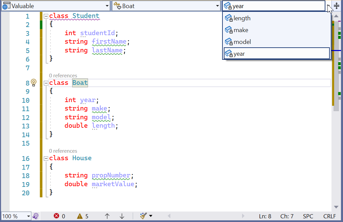This screenshot has width=343, height=222.
Task: Click the purple health indicator icon beside zoom
Action: pyautogui.click(x=36, y=216)
